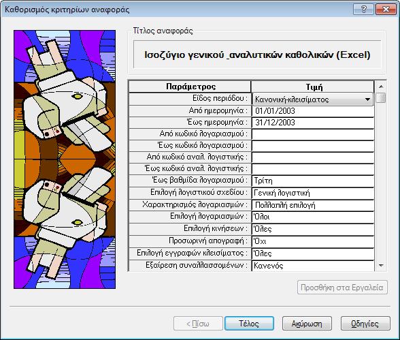Click the Από ημερομηνία date field
Screen dimensions: 400x340
click(313, 111)
